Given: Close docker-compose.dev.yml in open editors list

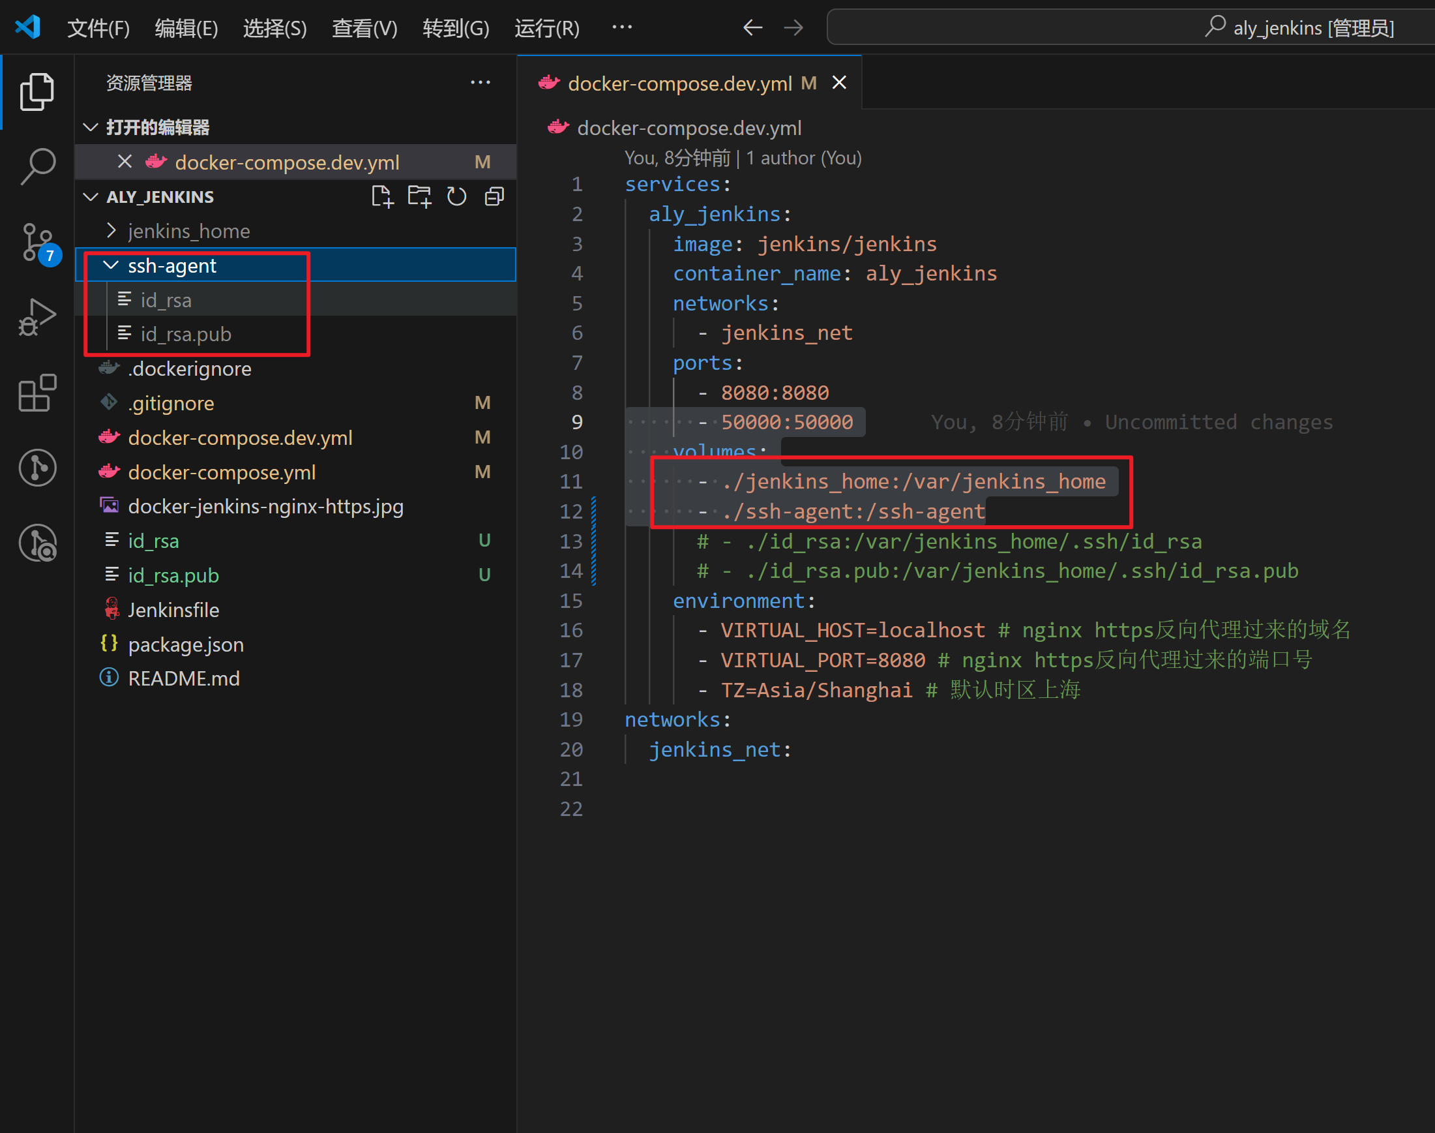Looking at the screenshot, I should pos(125,162).
